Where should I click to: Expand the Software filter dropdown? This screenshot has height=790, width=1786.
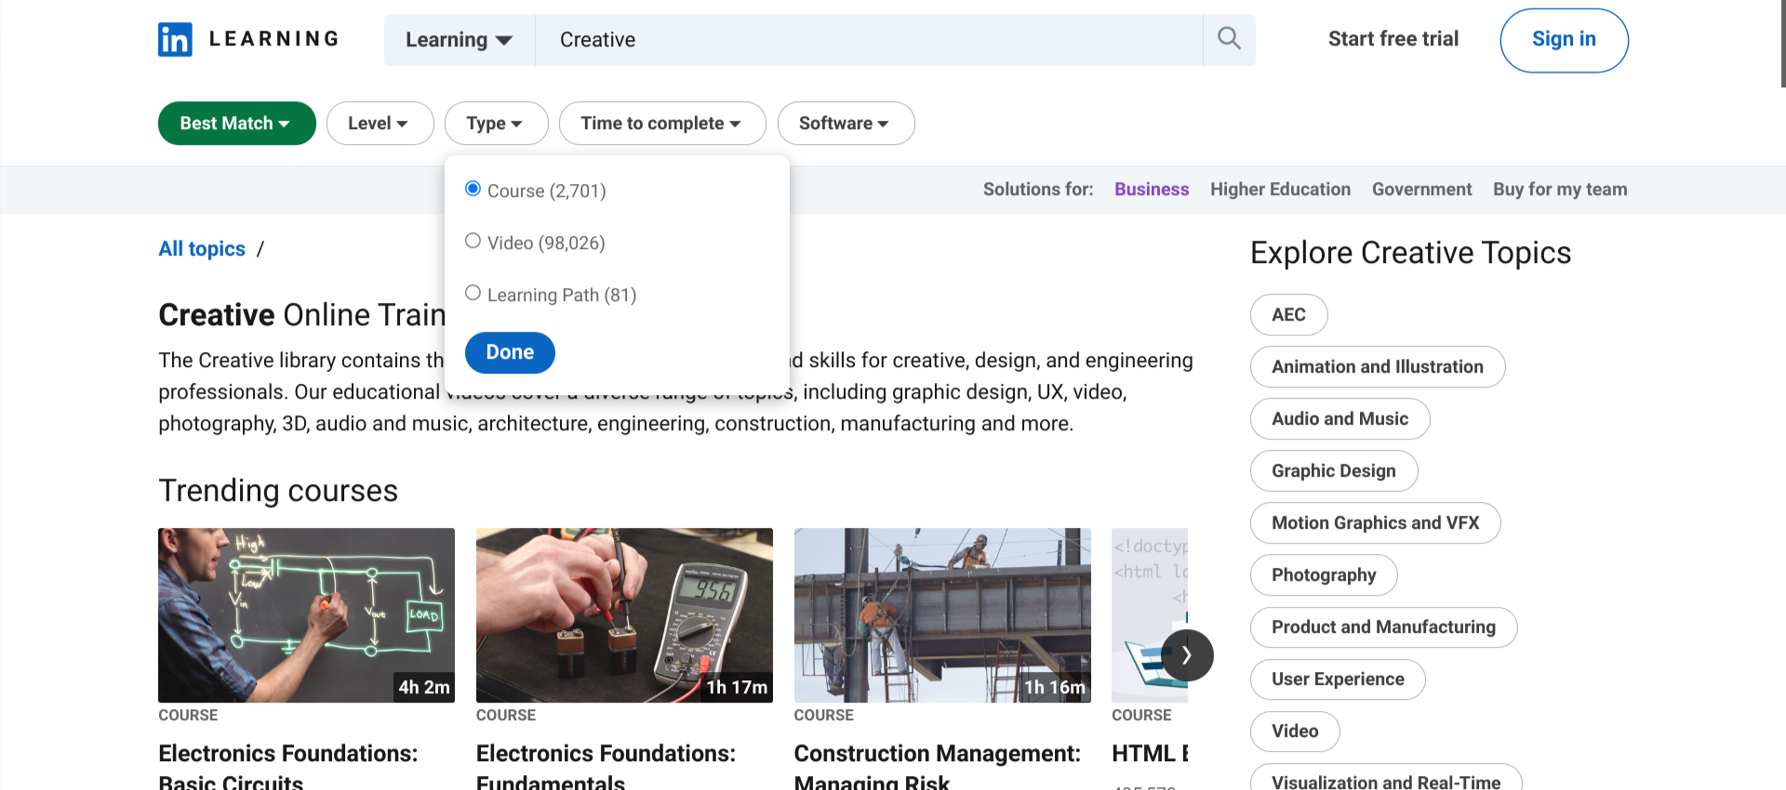click(845, 124)
